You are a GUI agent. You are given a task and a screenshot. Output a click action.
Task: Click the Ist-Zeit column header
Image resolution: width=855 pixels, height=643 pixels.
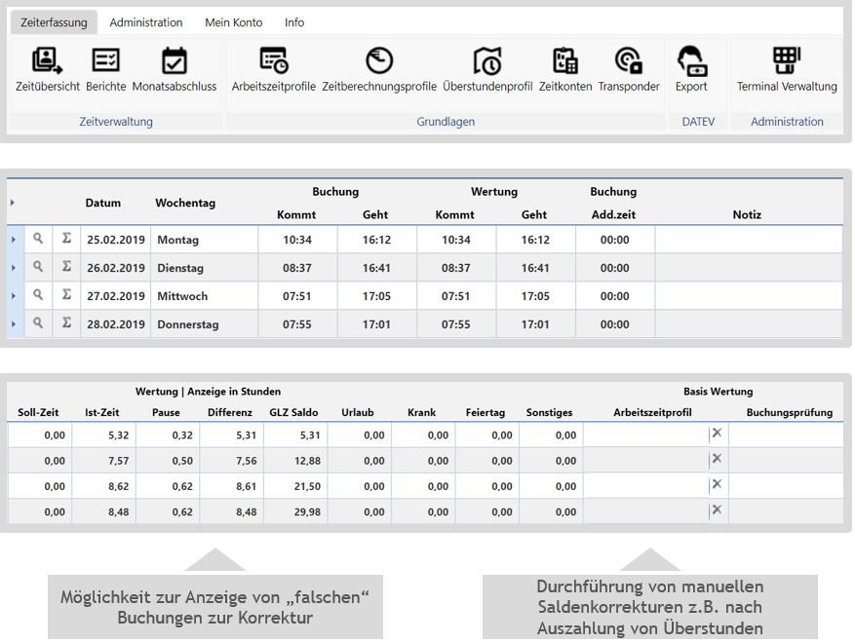102,412
